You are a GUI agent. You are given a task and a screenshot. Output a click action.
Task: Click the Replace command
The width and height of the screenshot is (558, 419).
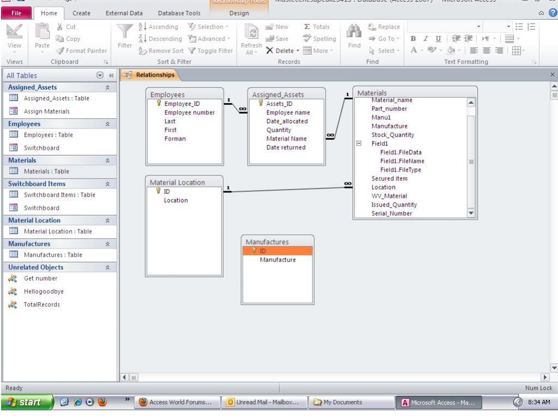point(383,27)
